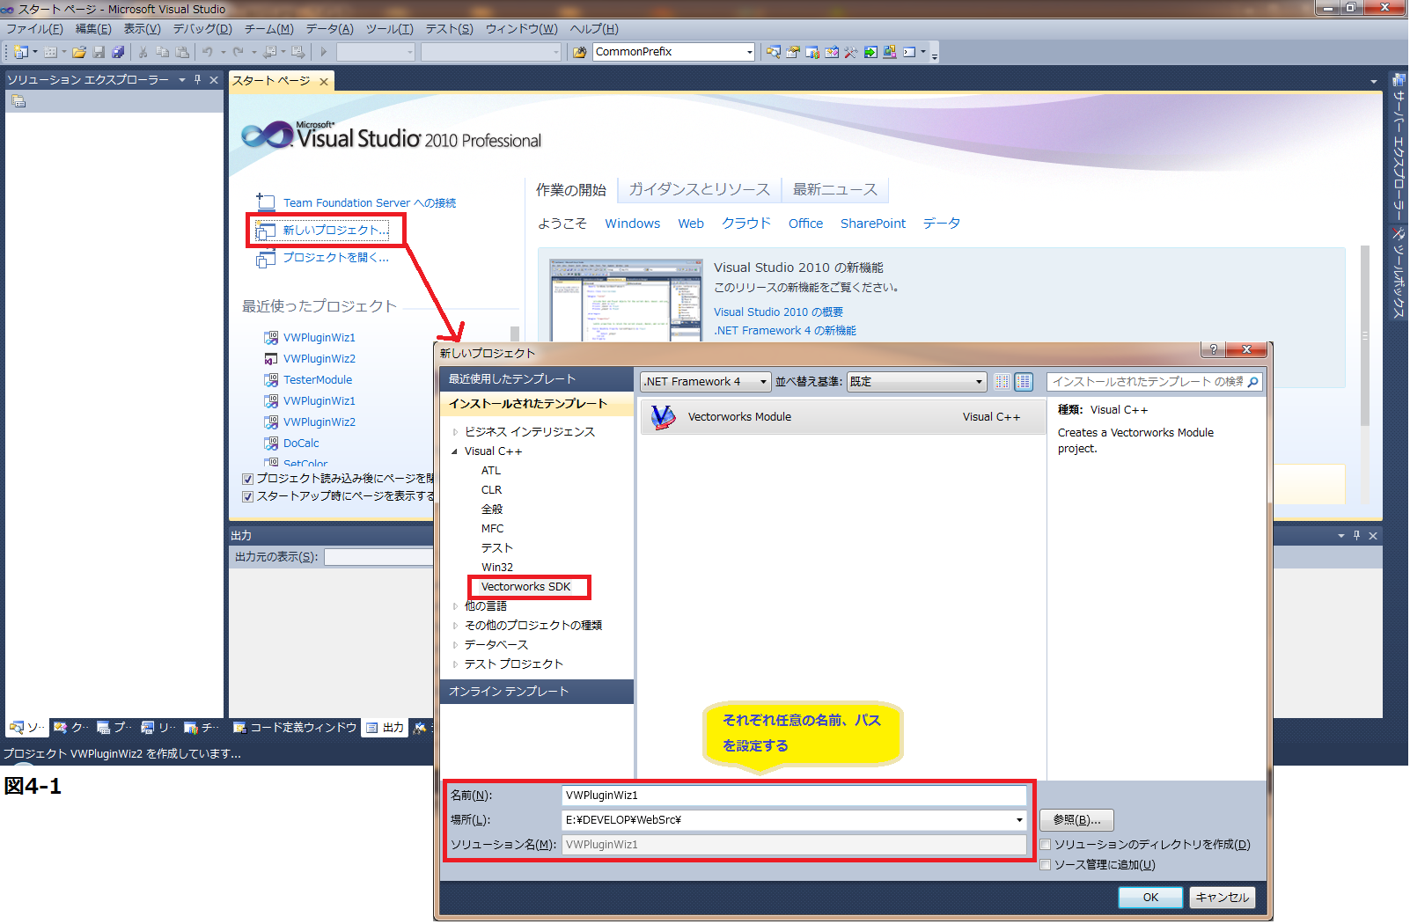Select MFC under Visual C++

493,529
